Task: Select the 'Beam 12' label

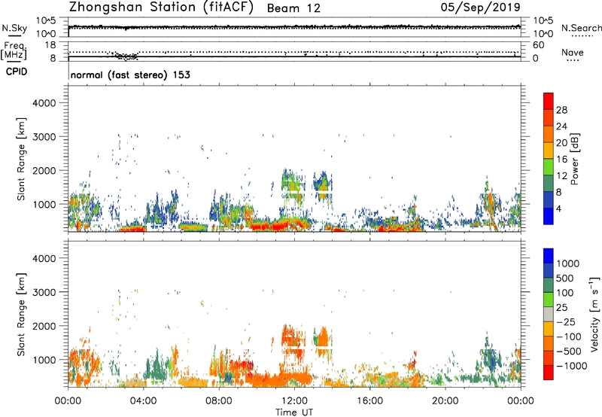Action: (293, 8)
